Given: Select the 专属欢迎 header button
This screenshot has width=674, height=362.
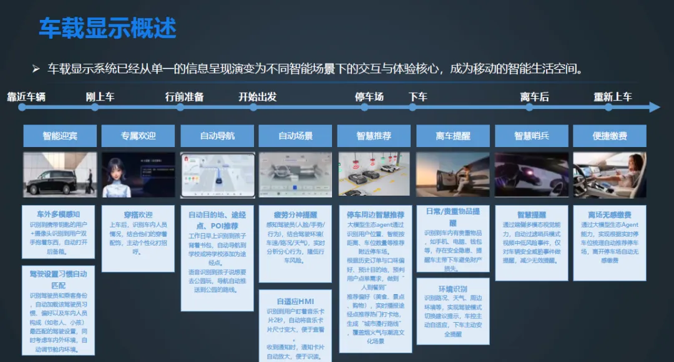Looking at the screenshot, I should [137, 135].
